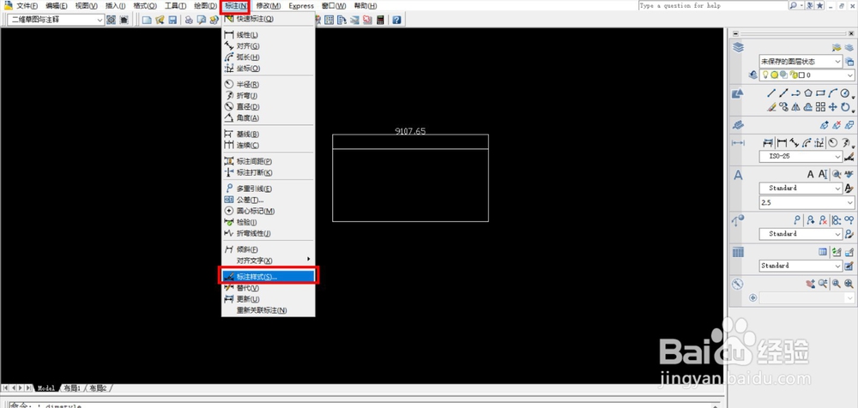
Task: Open the 2.5 text height dropdown
Action: (x=807, y=202)
